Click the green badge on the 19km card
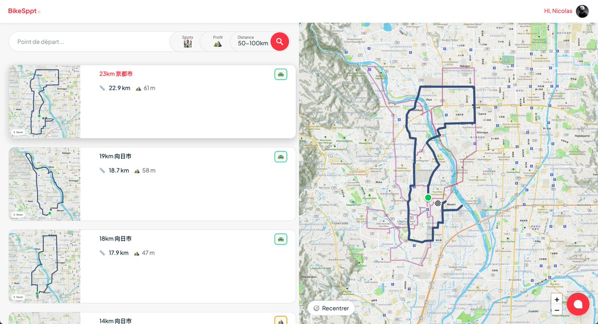Viewport: 598px width, 324px height. pyautogui.click(x=281, y=156)
